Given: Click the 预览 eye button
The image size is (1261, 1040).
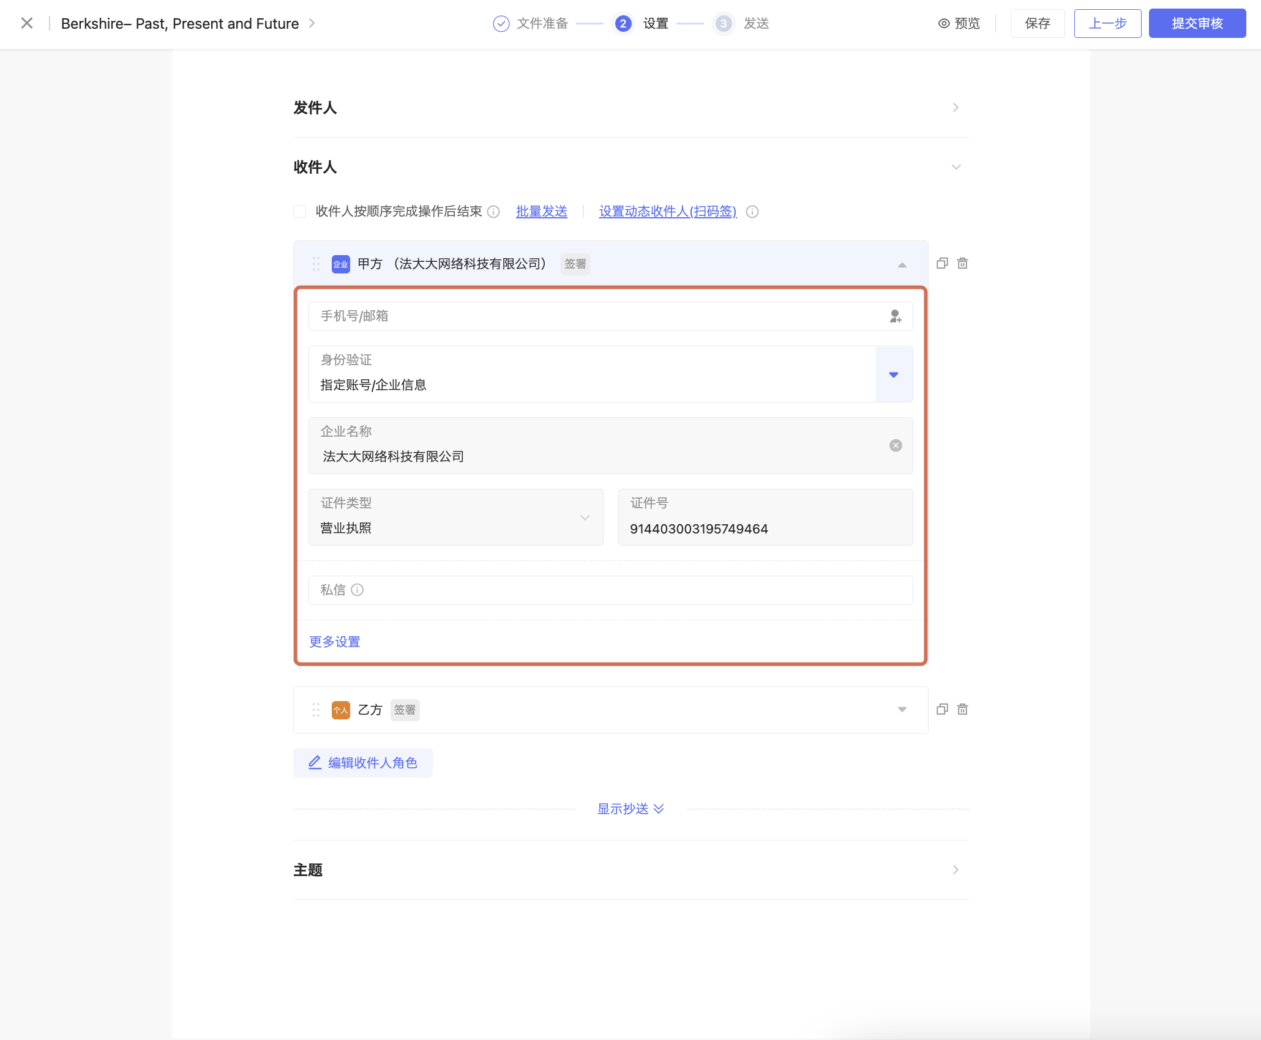Looking at the screenshot, I should (x=959, y=24).
